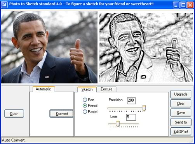Click the original photo preview
This screenshot has height=144, width=195.
[x=49, y=47]
